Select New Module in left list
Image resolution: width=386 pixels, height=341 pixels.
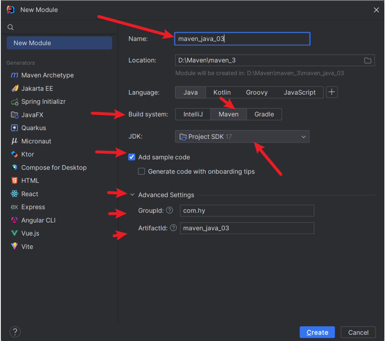(x=59, y=43)
